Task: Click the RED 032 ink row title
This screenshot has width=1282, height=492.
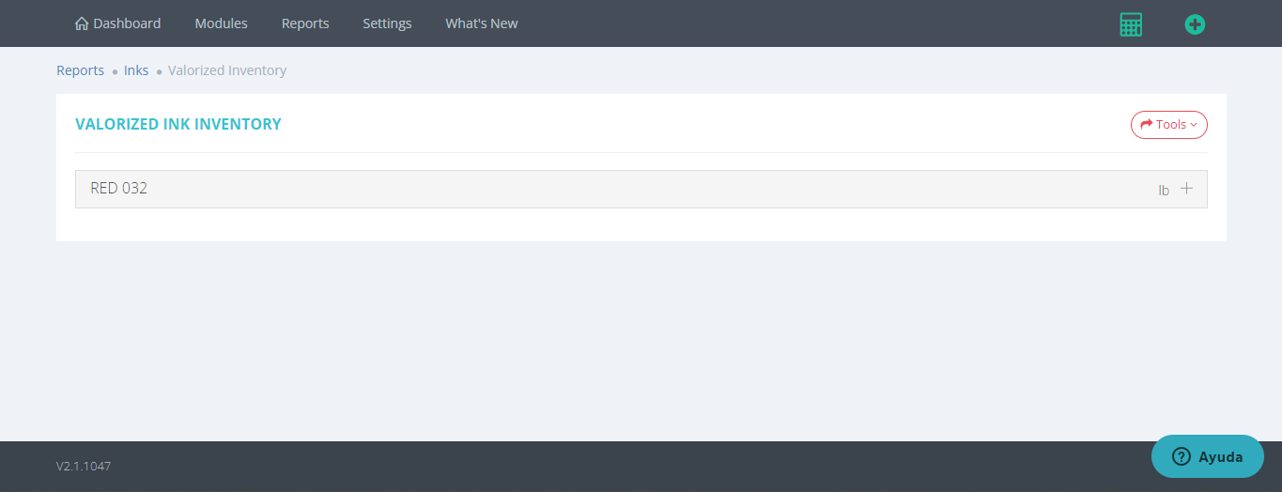Action: click(x=118, y=188)
